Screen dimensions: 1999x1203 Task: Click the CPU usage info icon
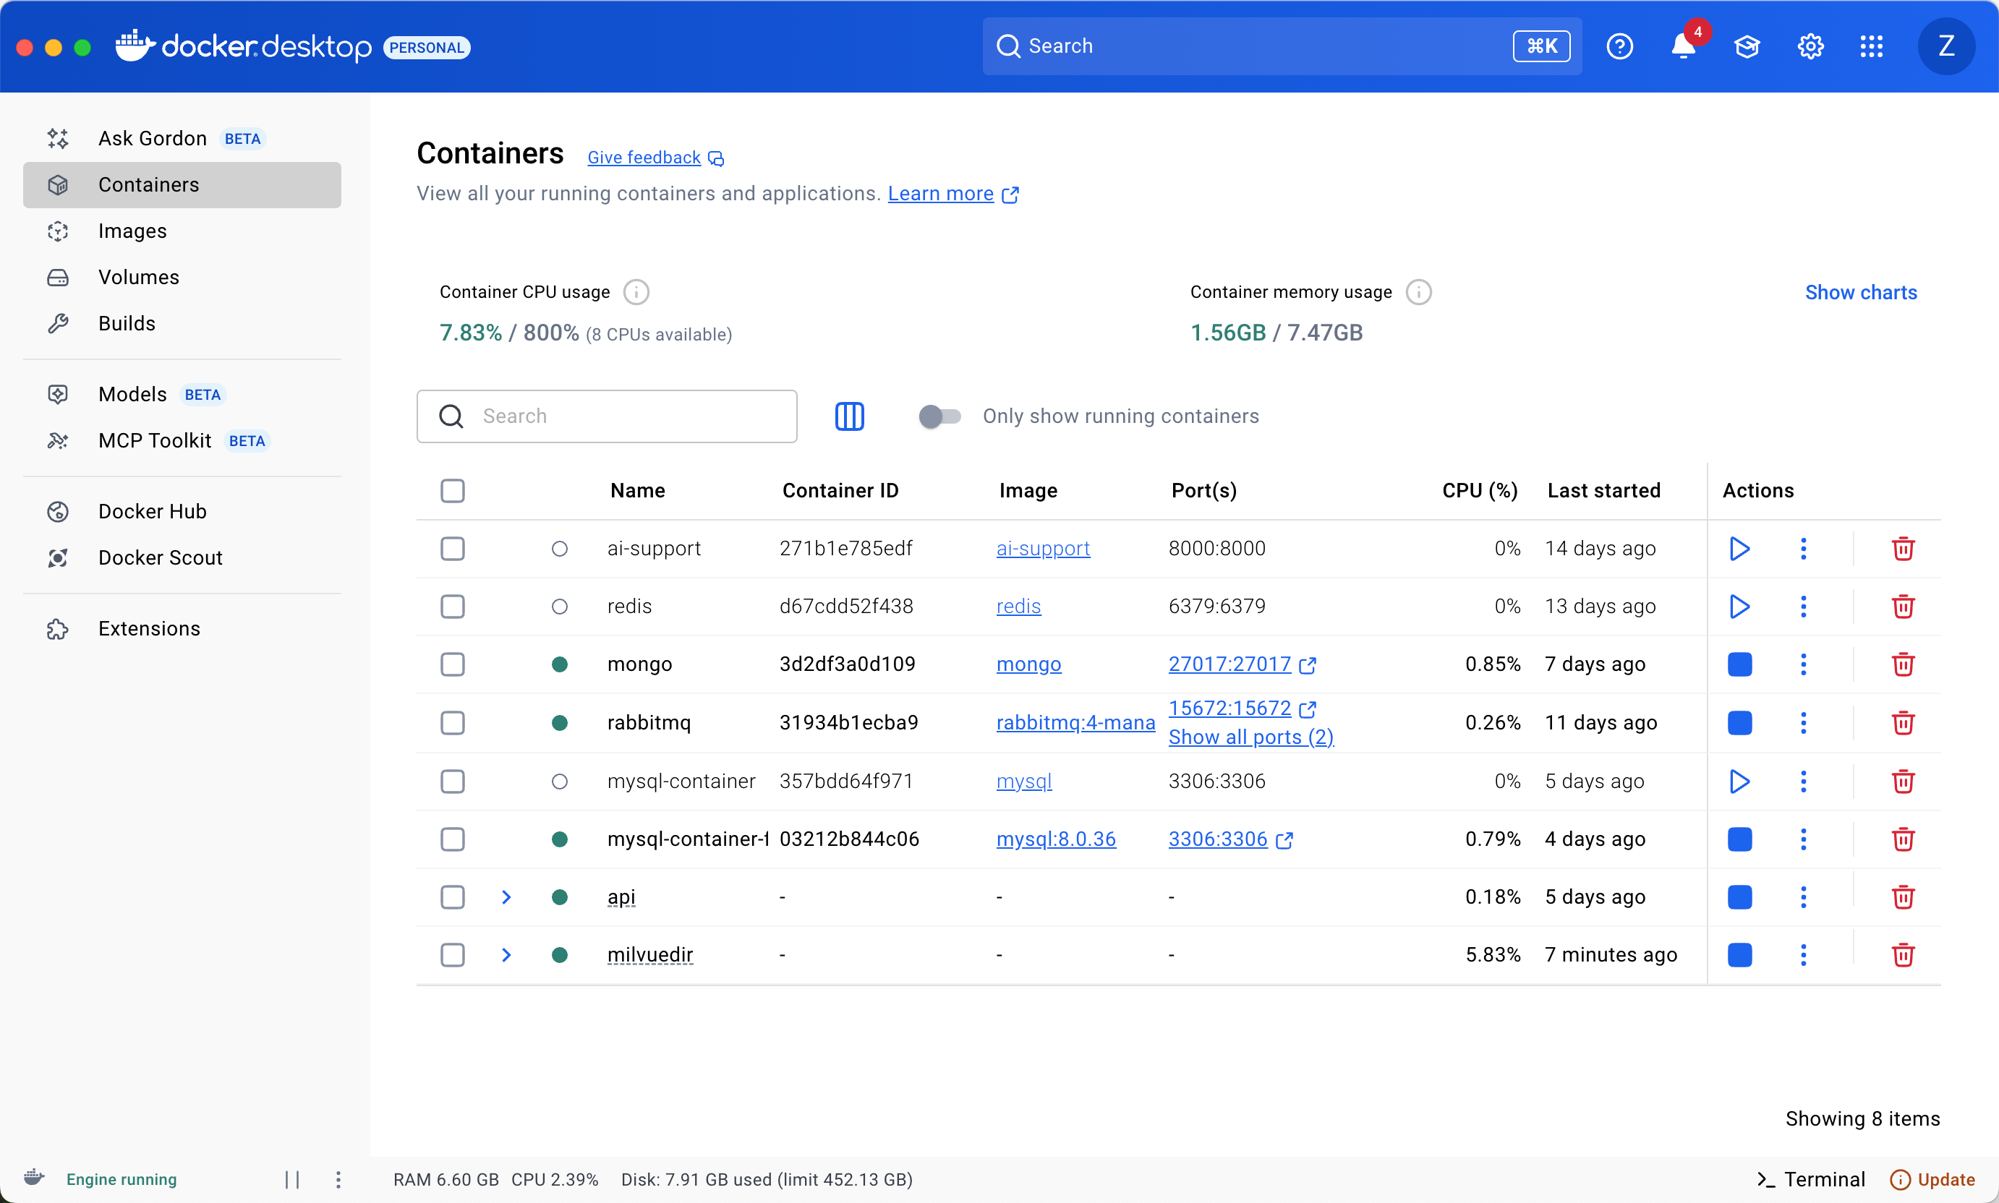[x=636, y=292]
